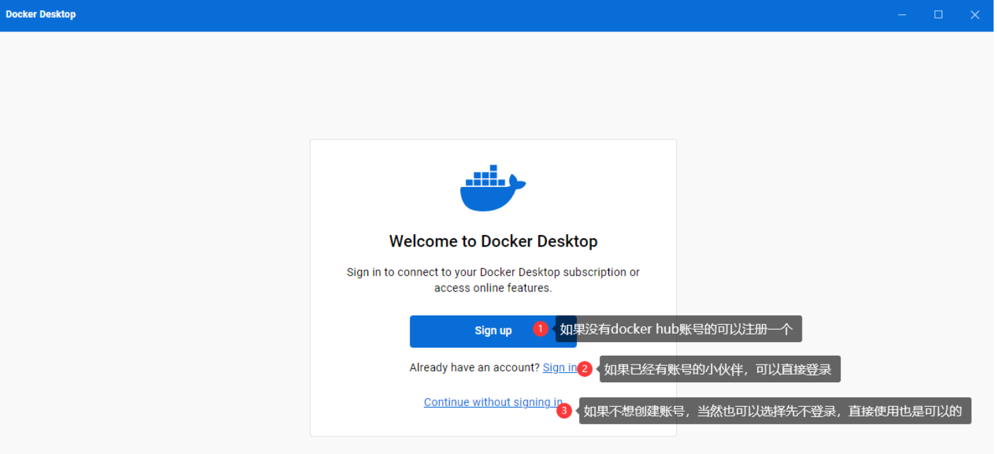Click the Welcome to Docker Desktop heading

[493, 241]
